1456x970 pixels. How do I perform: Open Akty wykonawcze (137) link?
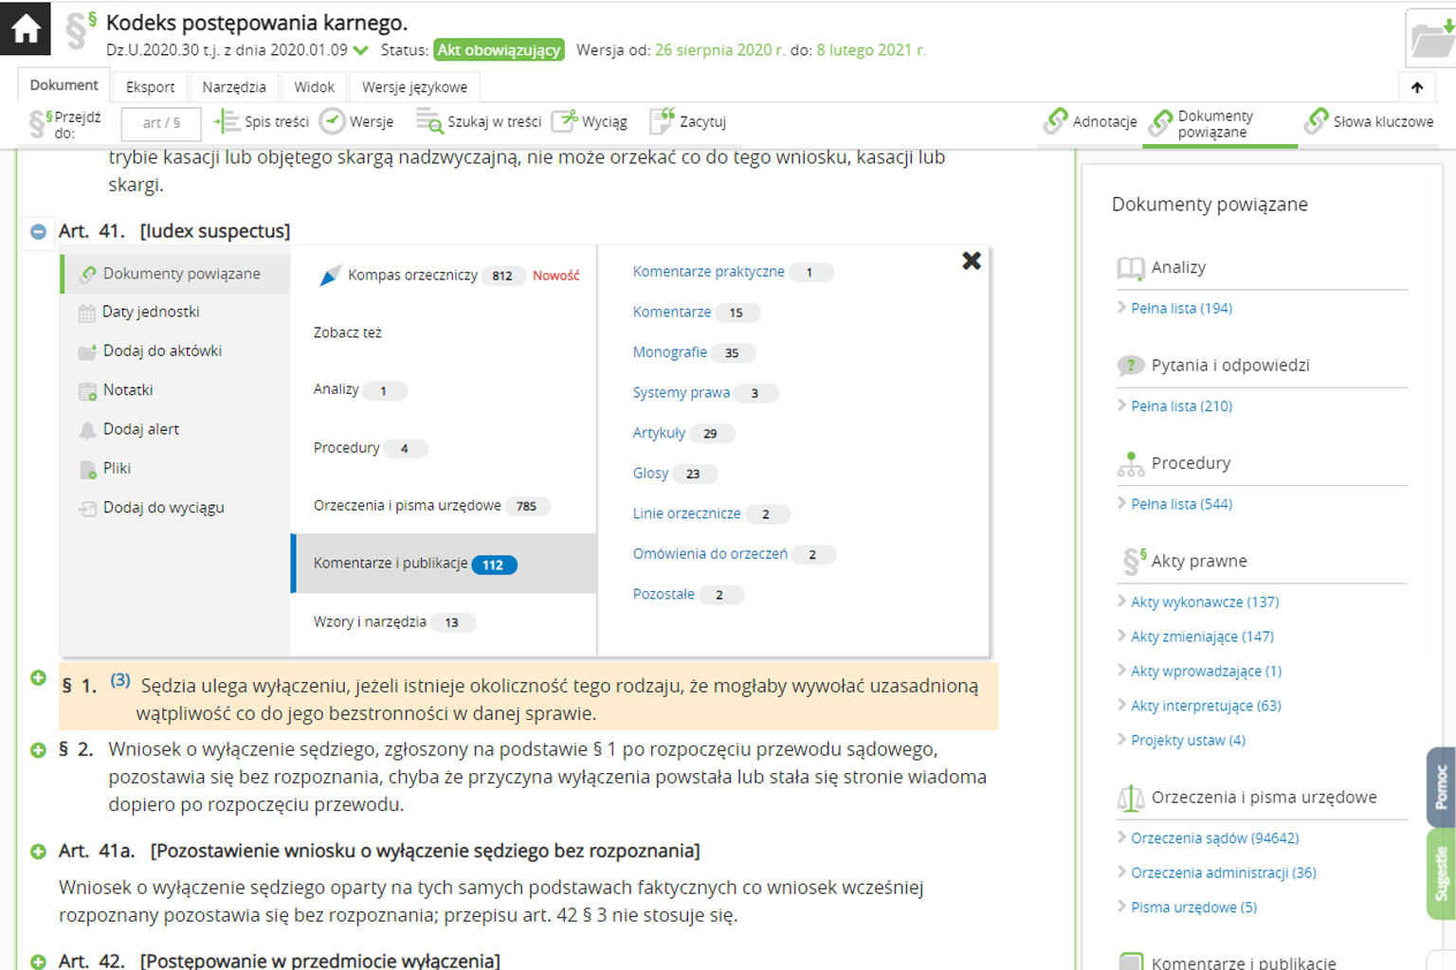click(x=1204, y=602)
